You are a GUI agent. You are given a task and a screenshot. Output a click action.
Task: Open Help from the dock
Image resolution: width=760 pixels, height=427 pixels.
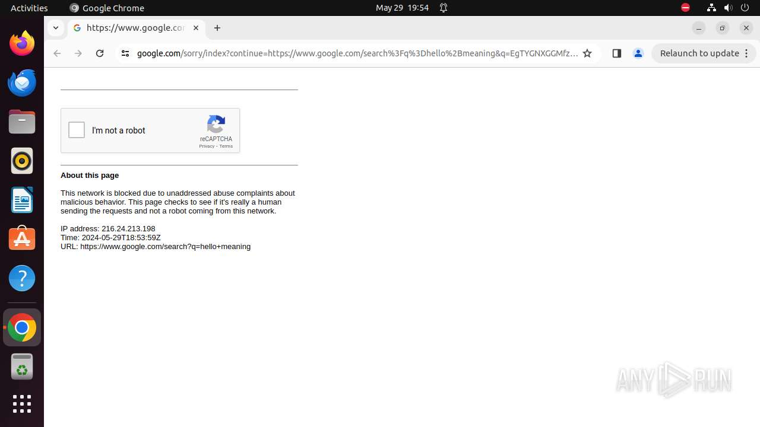(22, 278)
